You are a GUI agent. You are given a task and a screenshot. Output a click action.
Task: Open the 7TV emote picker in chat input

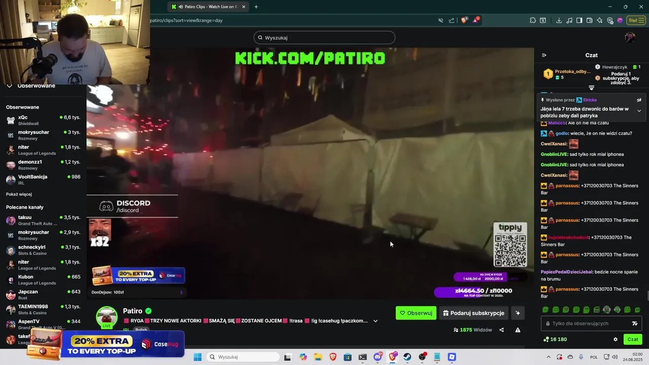[x=634, y=323]
